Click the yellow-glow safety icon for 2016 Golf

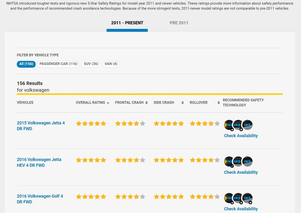click(229, 198)
